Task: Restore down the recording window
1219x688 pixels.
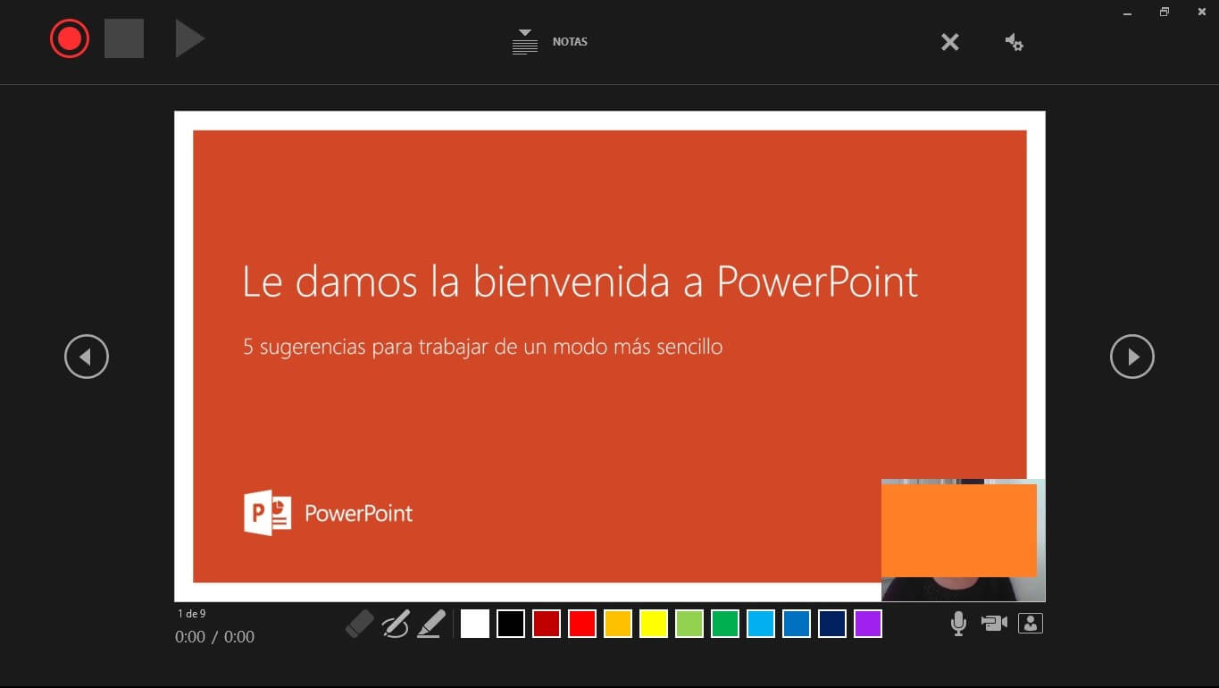Action: [1165, 12]
